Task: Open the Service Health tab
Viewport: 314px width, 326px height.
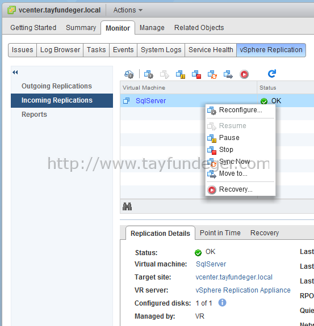Action: pos(211,50)
